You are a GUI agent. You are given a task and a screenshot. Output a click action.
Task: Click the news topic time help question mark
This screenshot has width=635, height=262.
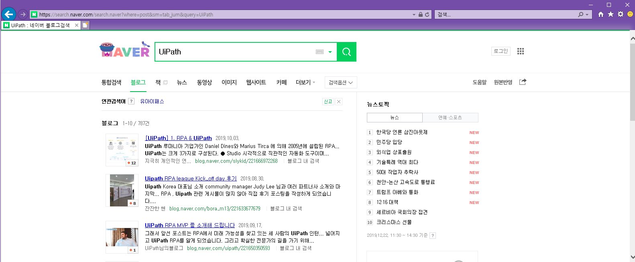433,236
